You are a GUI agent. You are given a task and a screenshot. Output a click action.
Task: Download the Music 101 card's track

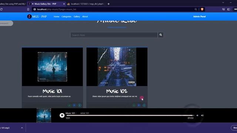[x=69, y=105]
